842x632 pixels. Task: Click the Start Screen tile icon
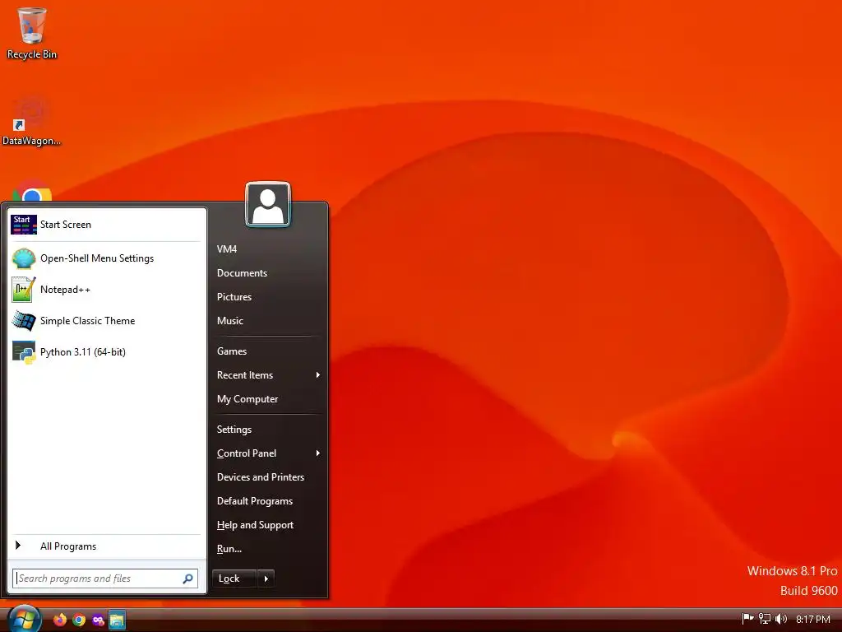24,225
